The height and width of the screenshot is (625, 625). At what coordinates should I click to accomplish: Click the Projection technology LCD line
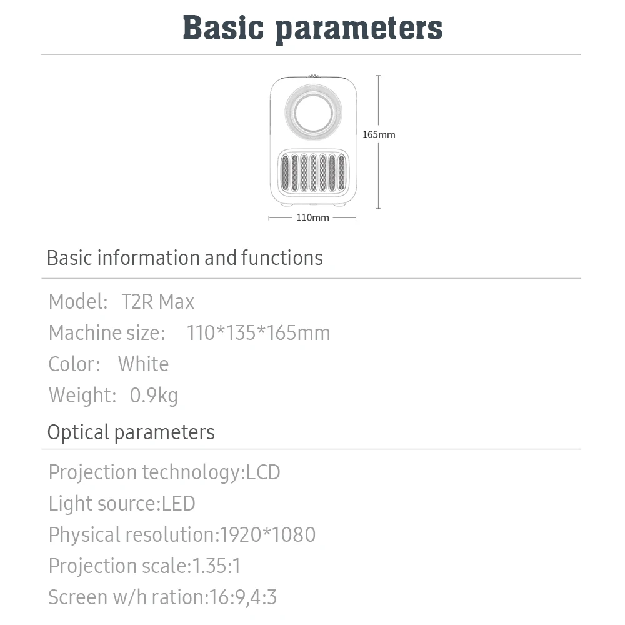[x=164, y=472]
